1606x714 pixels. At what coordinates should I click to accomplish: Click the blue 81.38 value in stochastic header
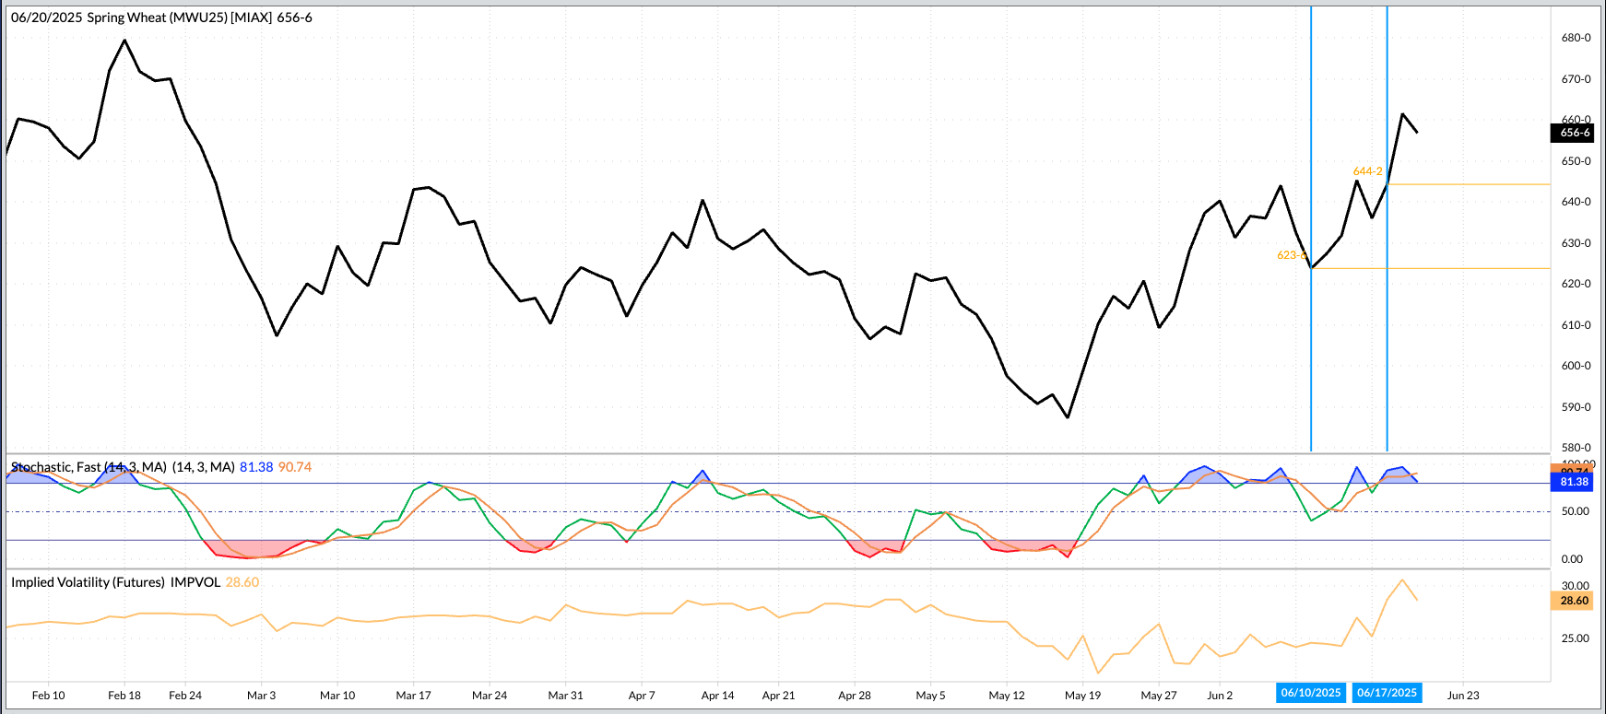[x=256, y=467]
